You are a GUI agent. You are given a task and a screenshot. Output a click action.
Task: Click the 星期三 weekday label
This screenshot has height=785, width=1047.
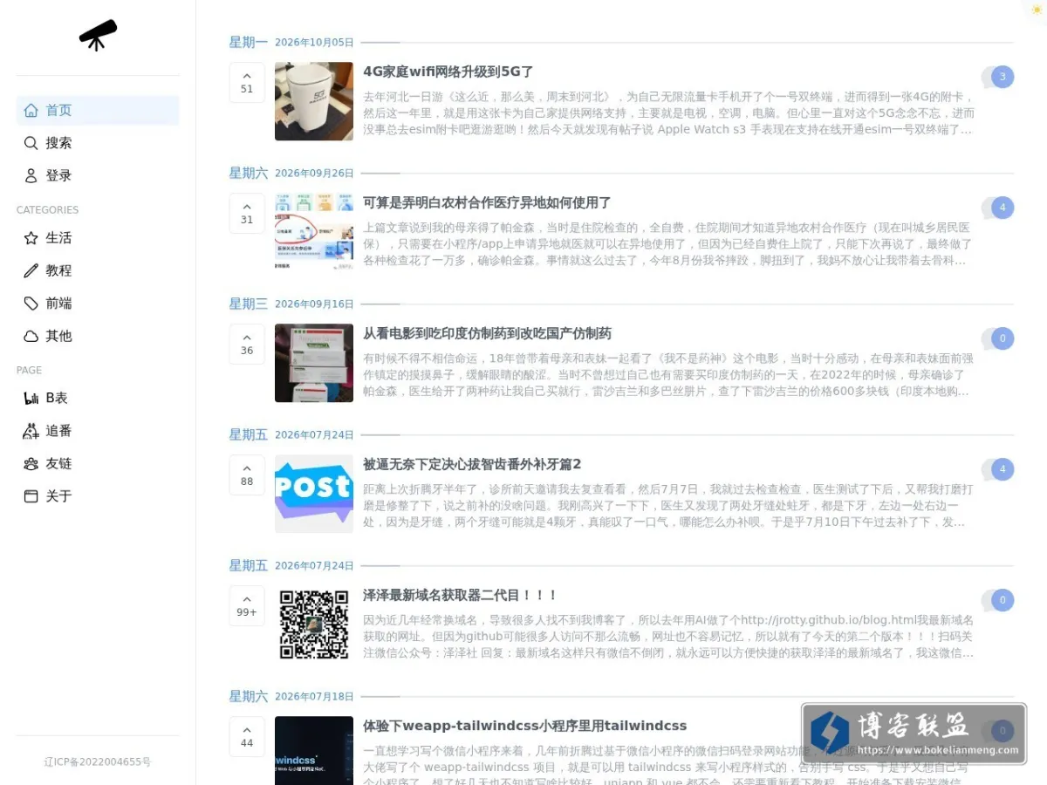[249, 304]
